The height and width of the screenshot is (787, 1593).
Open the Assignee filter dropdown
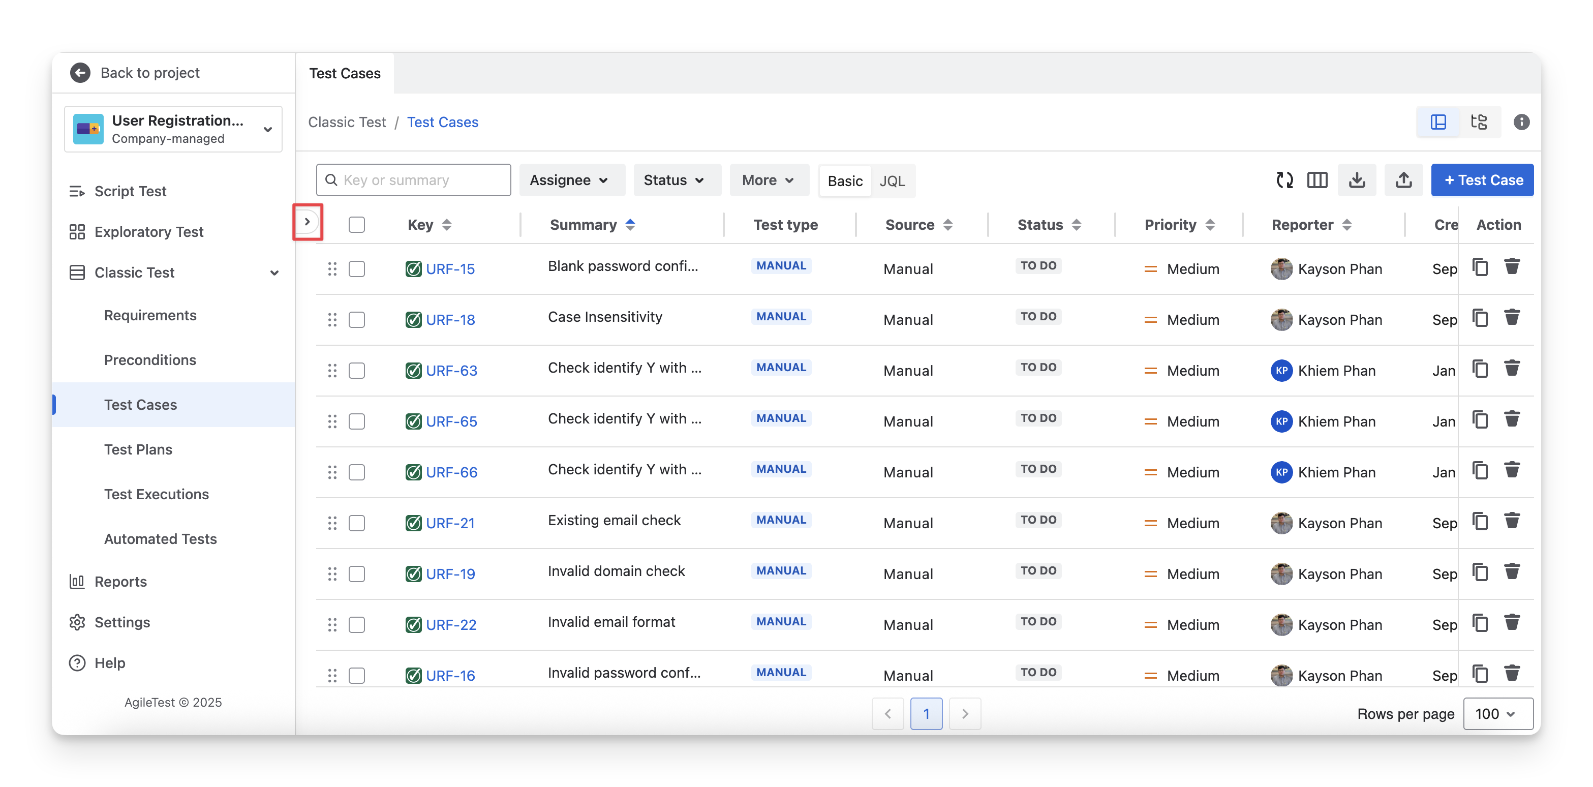coord(569,180)
